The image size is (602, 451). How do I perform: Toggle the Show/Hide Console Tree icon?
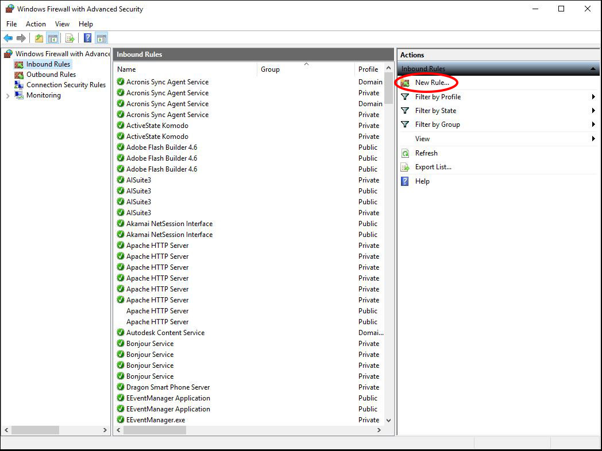tap(53, 38)
